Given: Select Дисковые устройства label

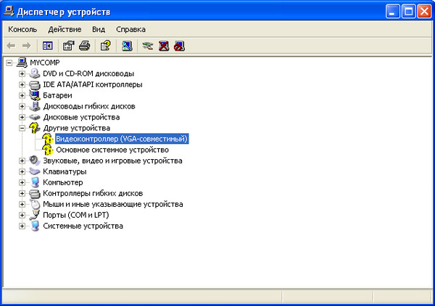Looking at the screenshot, I should (x=81, y=117).
